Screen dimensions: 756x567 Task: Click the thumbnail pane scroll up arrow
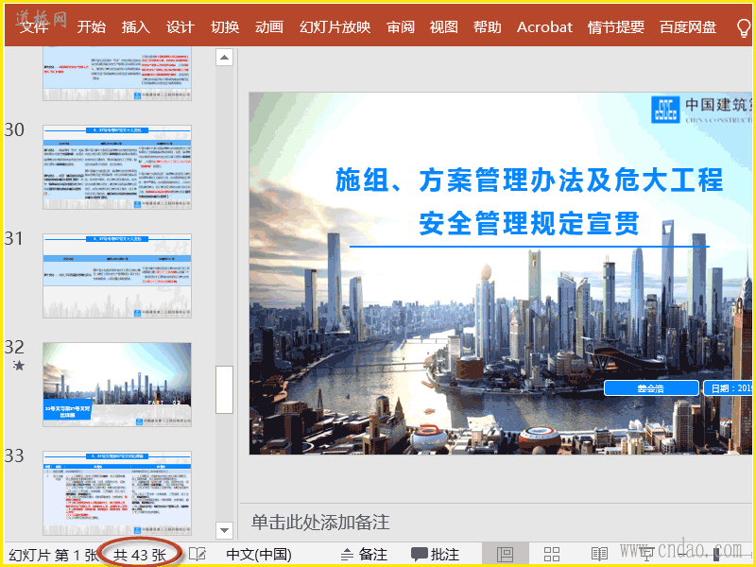point(224,58)
